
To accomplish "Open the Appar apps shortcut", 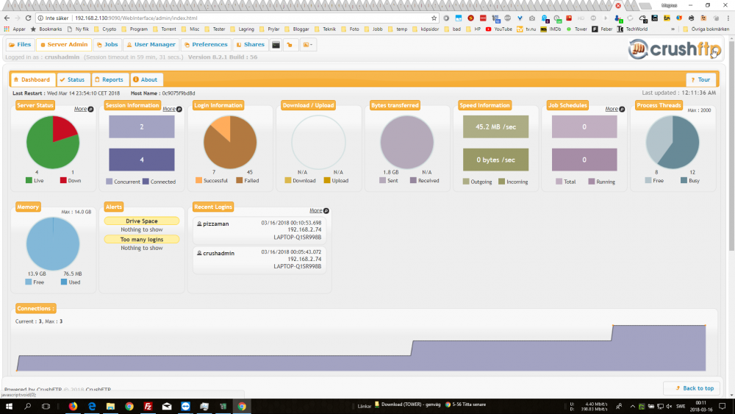I will [15, 29].
